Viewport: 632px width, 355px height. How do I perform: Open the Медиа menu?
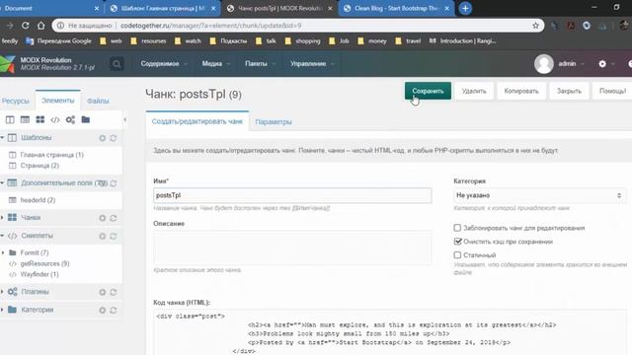pyautogui.click(x=215, y=63)
